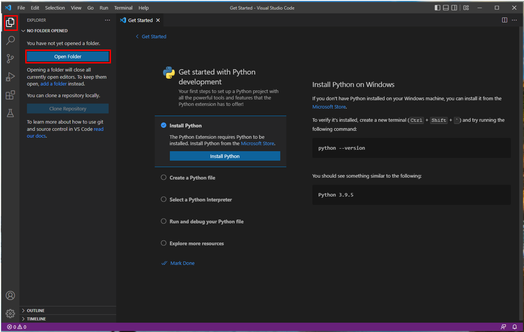Open the Extensions view icon
Image resolution: width=524 pixels, height=332 pixels.
point(10,95)
